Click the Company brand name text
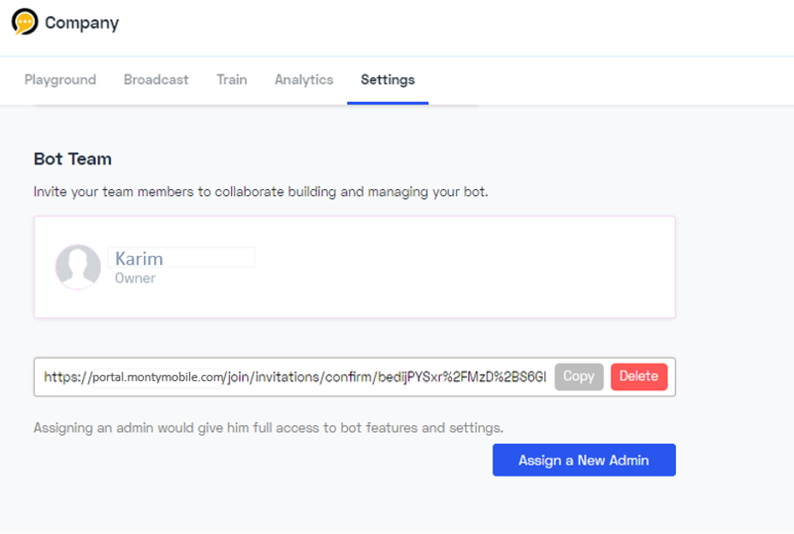This screenshot has height=534, width=794. pyautogui.click(x=82, y=23)
